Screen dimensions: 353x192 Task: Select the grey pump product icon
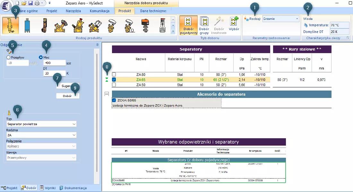pyautogui.click(x=162, y=26)
